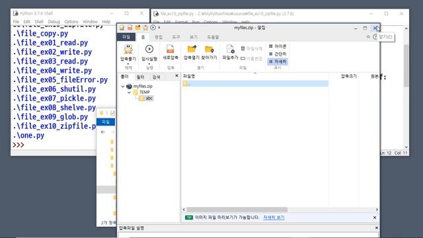The image size is (423, 238).
Task: Click the '>>>' prompt in the Python Shell
Action: coord(18,145)
